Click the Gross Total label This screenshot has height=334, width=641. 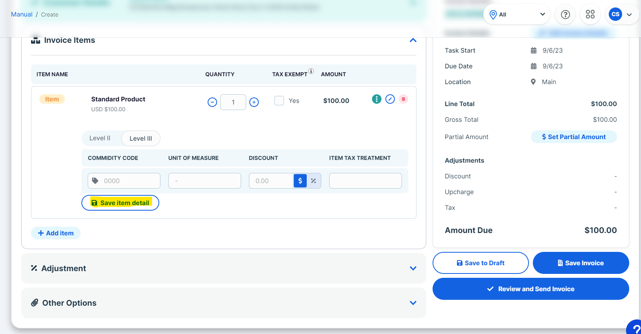click(x=462, y=119)
